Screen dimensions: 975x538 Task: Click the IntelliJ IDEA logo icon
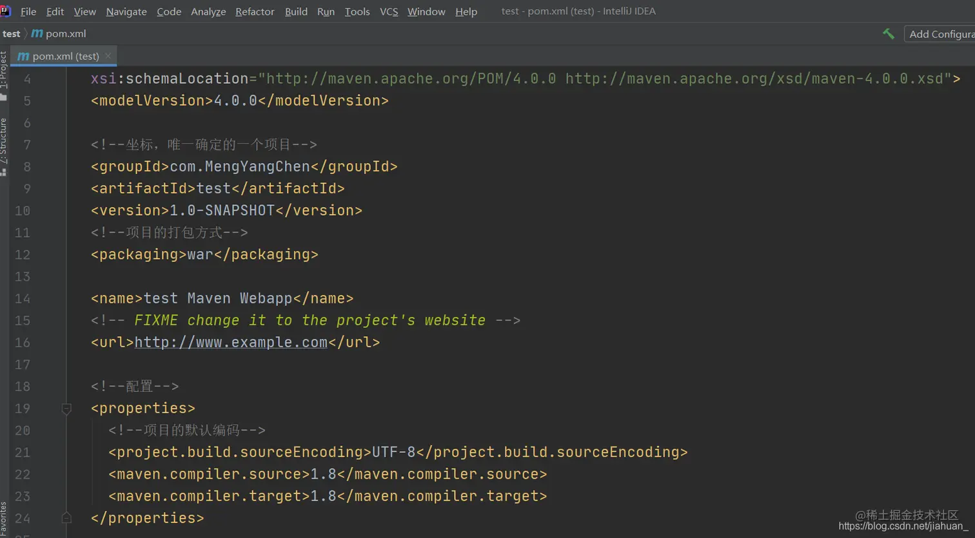coord(5,11)
